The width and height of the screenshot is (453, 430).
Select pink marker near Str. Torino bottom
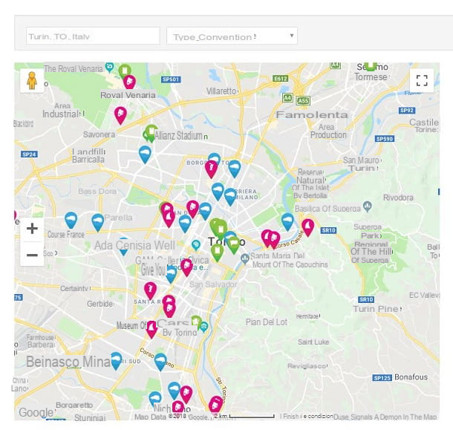pyautogui.click(x=215, y=405)
